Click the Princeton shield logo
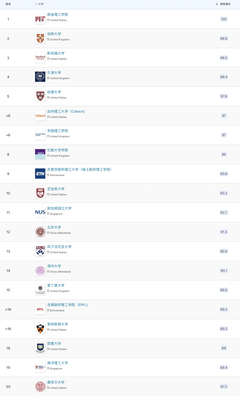240x396 pixels. 40,329
